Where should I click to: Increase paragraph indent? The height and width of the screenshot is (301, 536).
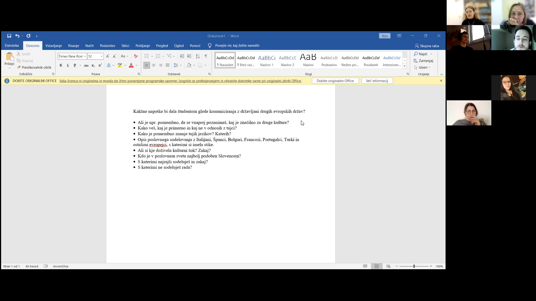click(x=189, y=56)
